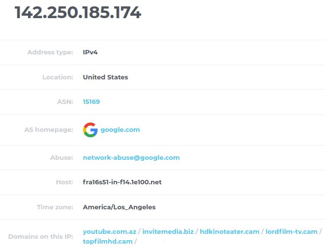The width and height of the screenshot is (328, 251).
Task: Follow the lordfilm-tv.cam domain link
Action: point(291,231)
